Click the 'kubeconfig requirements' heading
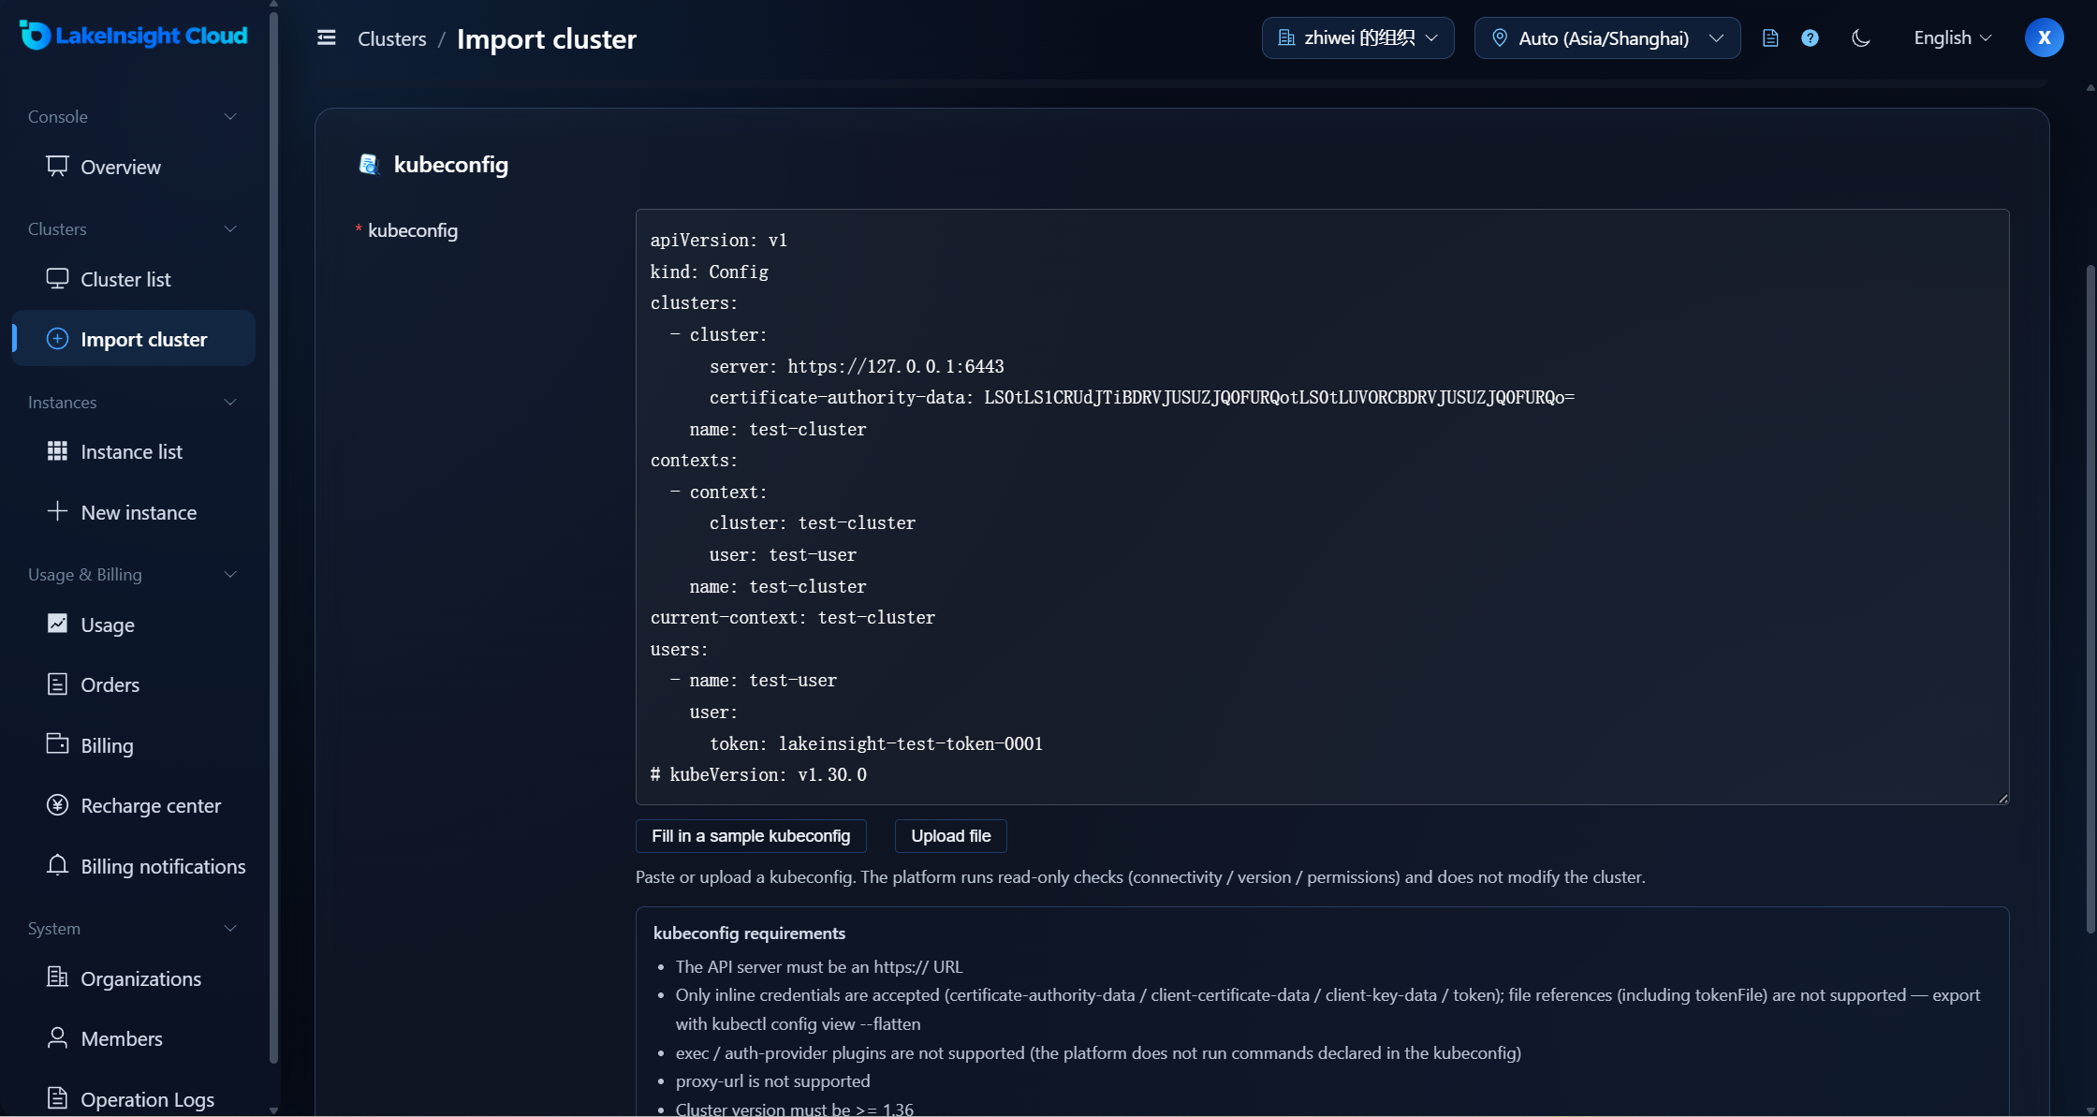The image size is (2097, 1117). pyautogui.click(x=749, y=933)
